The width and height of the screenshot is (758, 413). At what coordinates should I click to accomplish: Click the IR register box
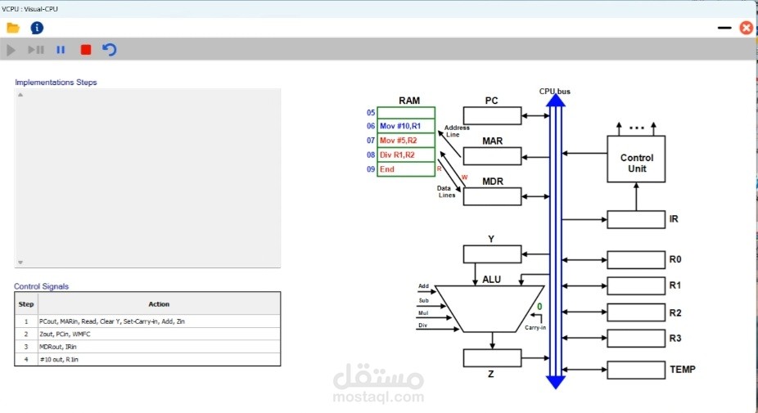pos(636,219)
